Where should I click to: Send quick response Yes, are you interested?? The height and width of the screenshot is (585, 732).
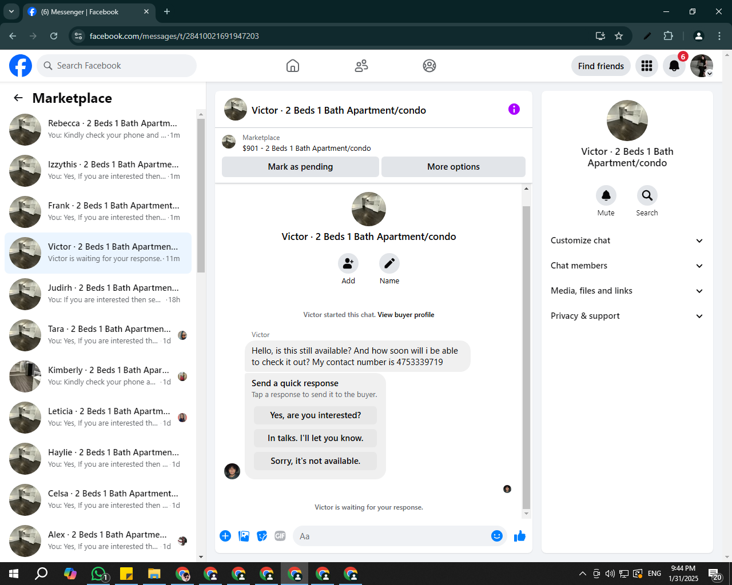(x=316, y=415)
